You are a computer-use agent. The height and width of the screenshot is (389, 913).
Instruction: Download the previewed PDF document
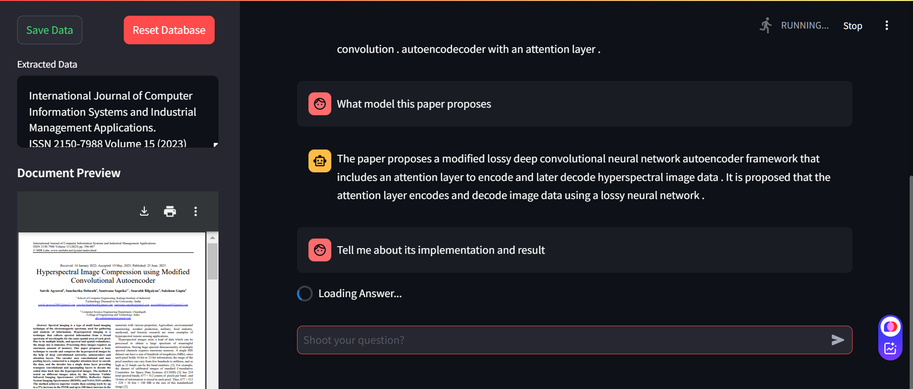(144, 211)
